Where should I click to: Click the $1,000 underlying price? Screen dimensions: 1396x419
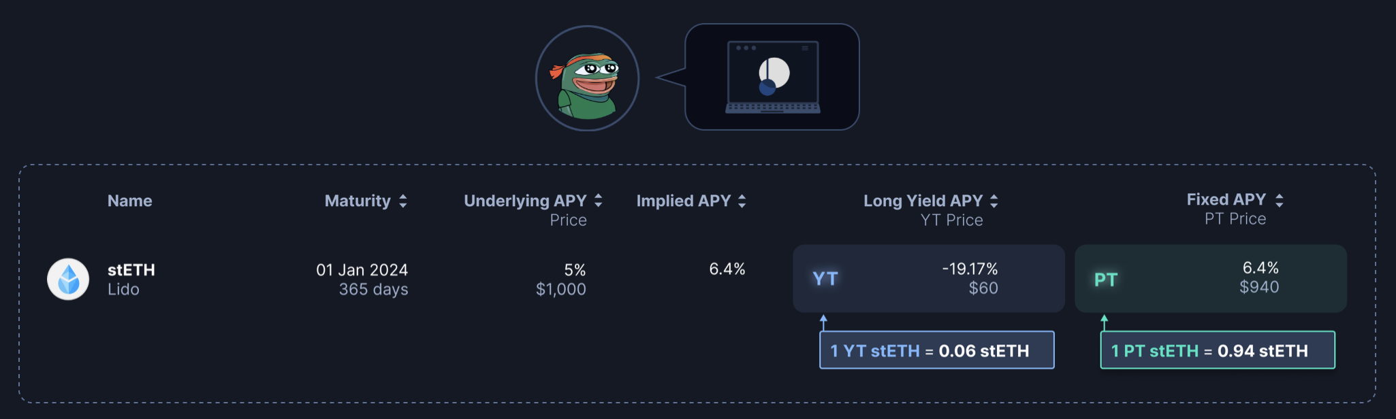[x=560, y=289]
